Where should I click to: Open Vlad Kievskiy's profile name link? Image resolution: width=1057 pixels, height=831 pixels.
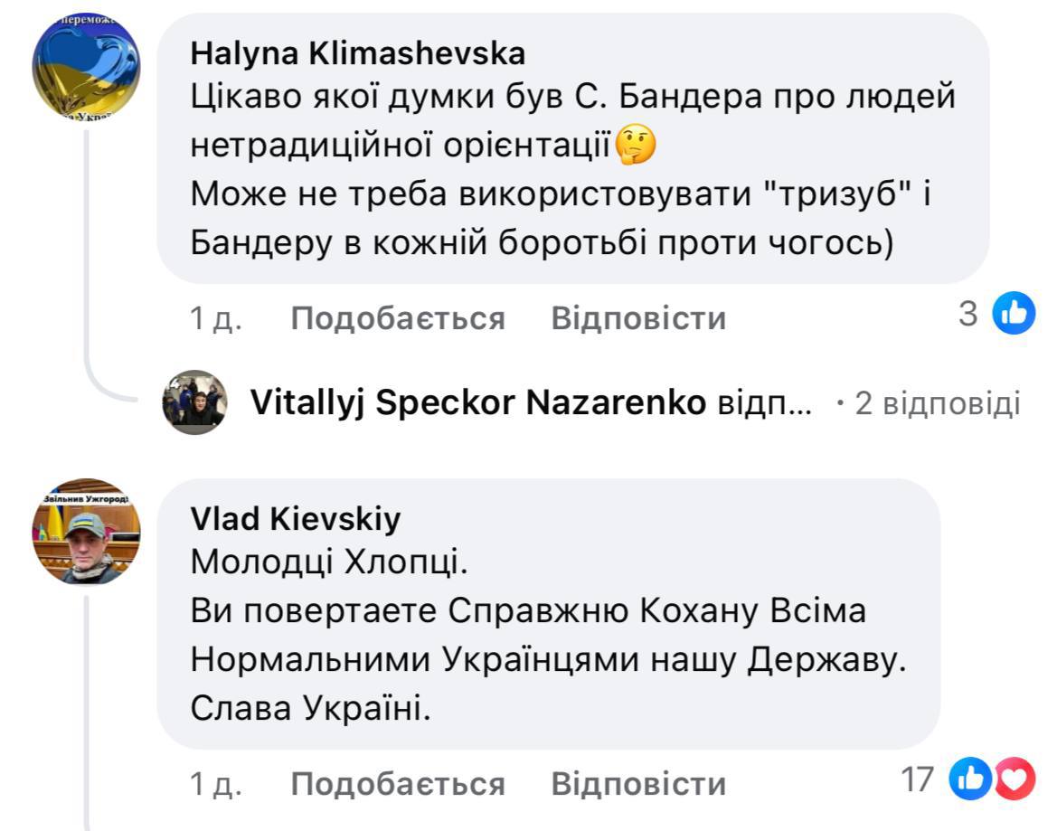coord(296,519)
